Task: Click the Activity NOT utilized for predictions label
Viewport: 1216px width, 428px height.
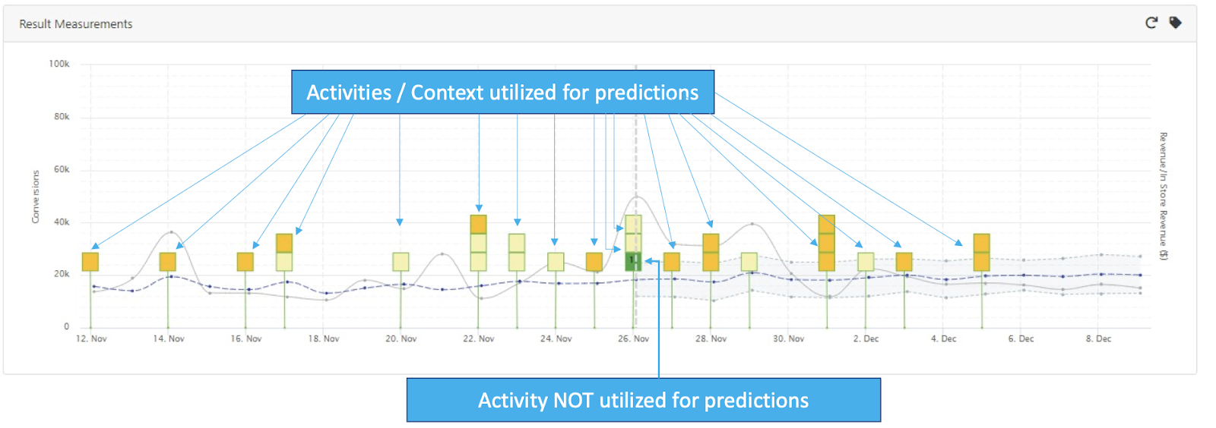Action: [x=644, y=400]
